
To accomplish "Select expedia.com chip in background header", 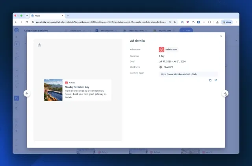I will pyautogui.click(x=164, y=31).
